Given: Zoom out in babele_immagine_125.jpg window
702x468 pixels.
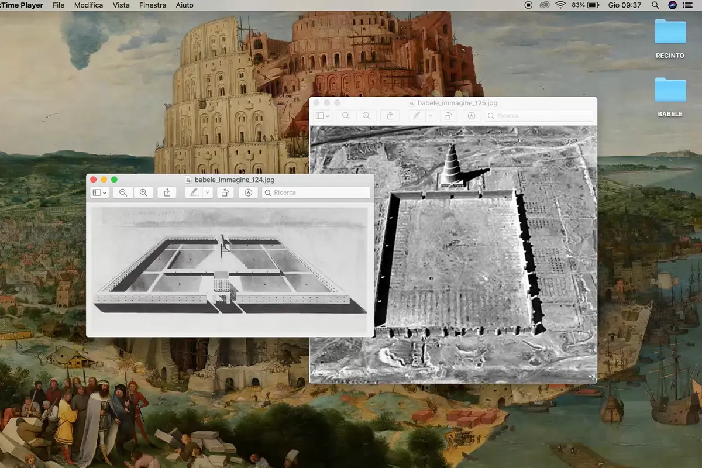Looking at the screenshot, I should pos(346,116).
